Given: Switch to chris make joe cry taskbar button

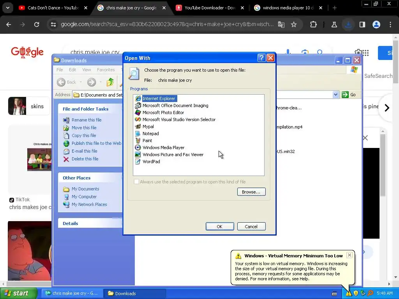Looking at the screenshot, I should (72, 293).
